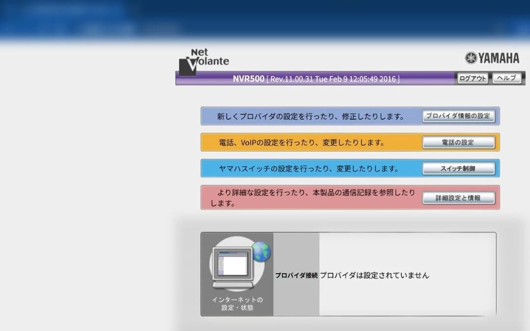Click the プロバイダ接続 label

coord(296,275)
